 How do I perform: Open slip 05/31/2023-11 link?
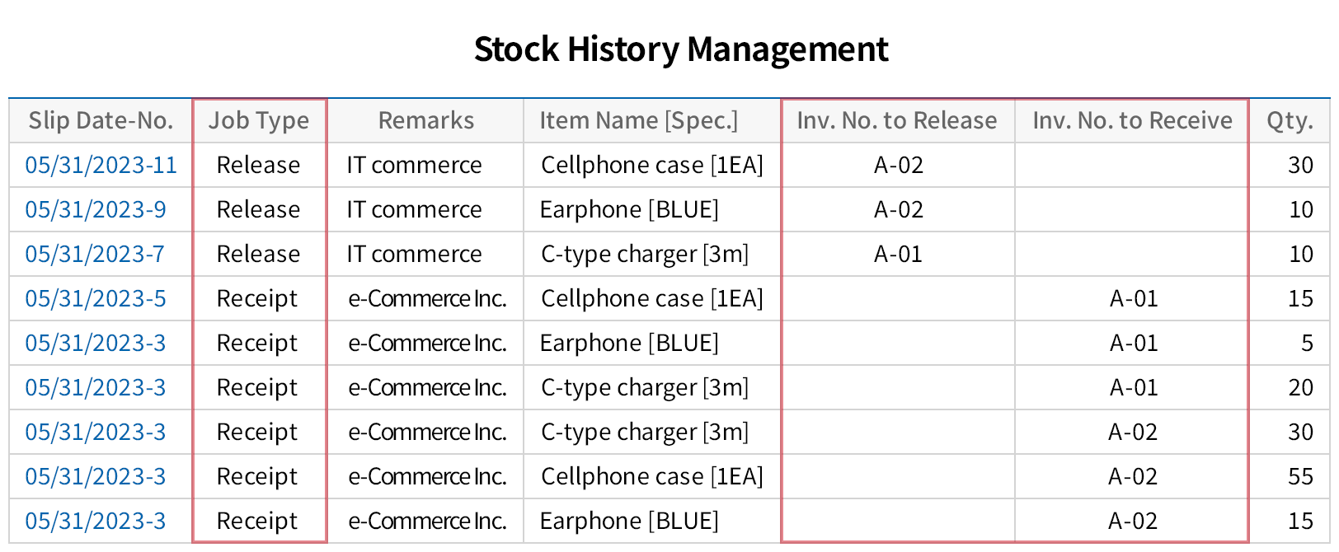(x=101, y=165)
